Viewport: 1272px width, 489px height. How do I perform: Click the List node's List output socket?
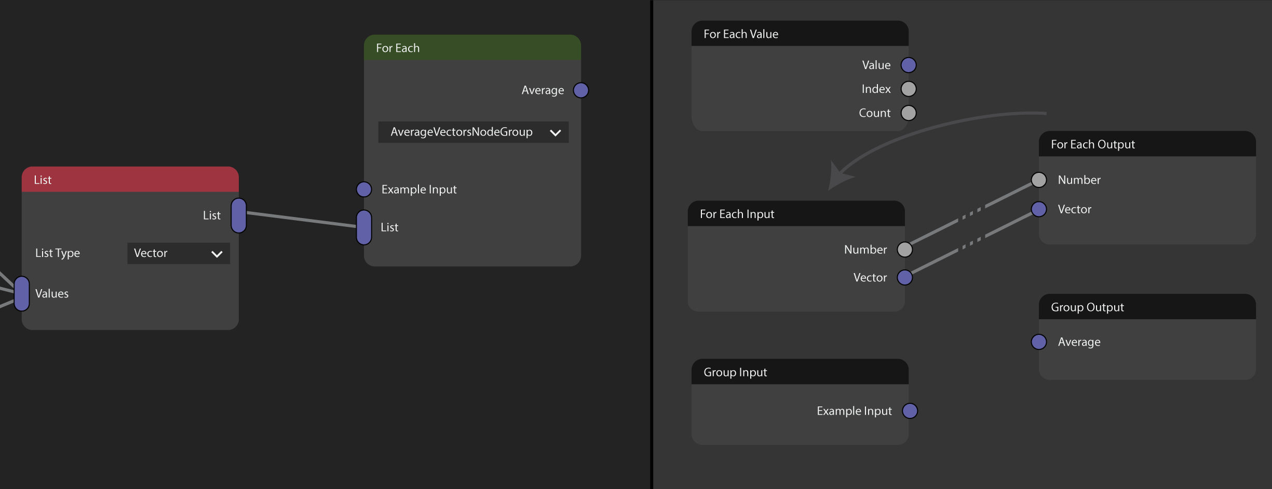(239, 215)
